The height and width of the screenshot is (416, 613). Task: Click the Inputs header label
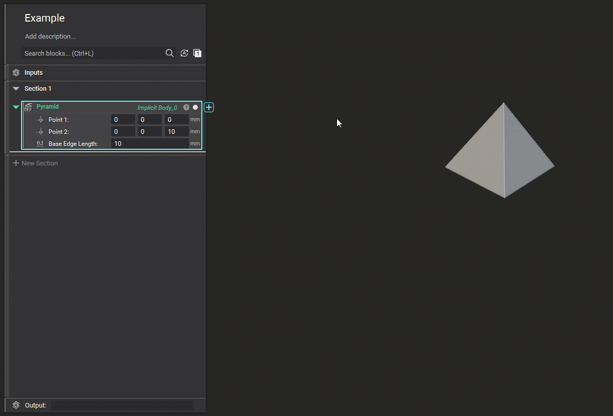coord(34,73)
